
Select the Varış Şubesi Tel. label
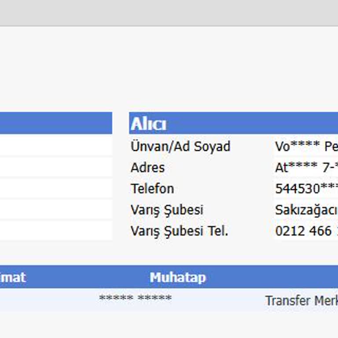pyautogui.click(x=179, y=231)
